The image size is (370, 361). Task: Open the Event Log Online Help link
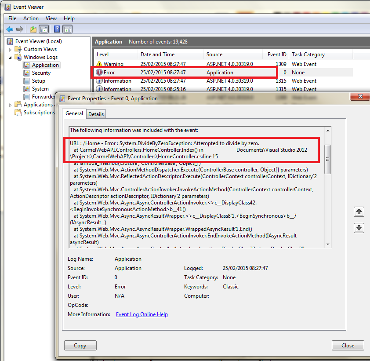142,314
